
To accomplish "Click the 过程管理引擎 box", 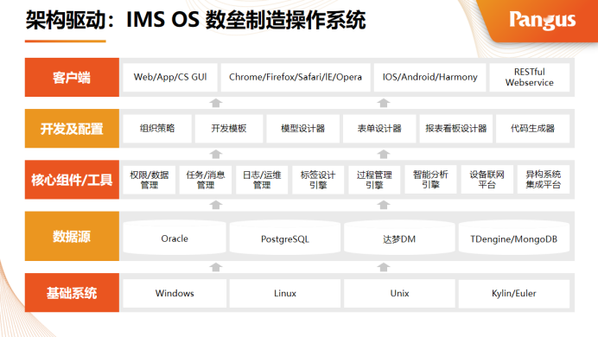I will coord(374,180).
